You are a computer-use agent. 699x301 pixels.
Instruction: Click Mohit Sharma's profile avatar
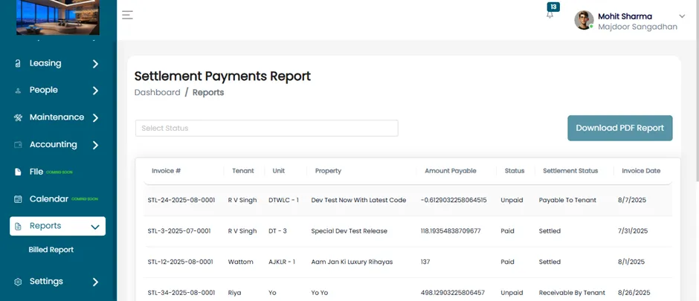pos(584,21)
